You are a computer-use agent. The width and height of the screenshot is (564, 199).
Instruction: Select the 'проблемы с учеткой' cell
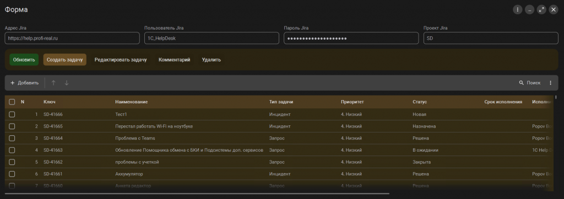[x=137, y=162]
